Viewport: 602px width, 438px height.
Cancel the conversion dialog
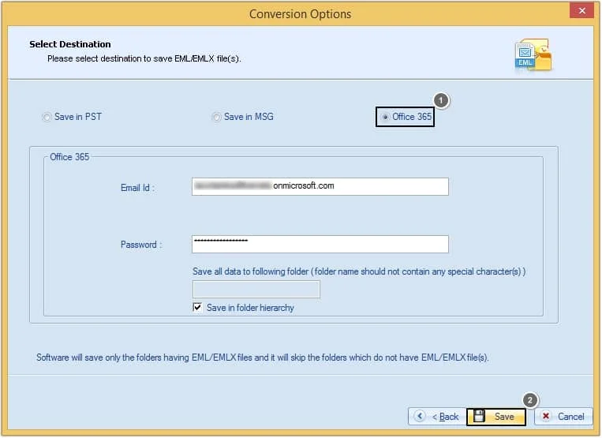[563, 417]
